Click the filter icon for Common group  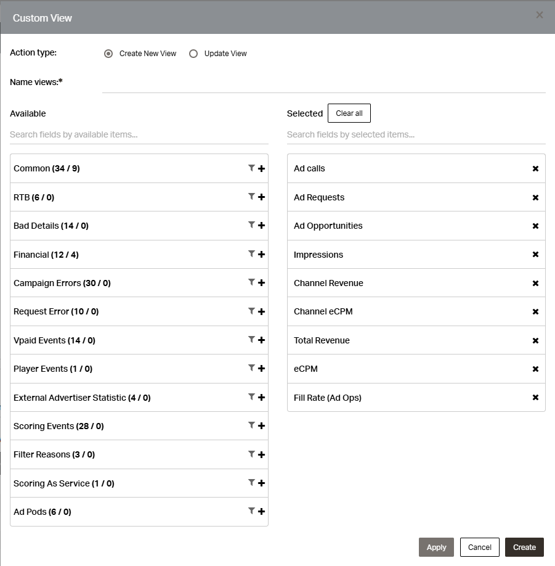pyautogui.click(x=251, y=168)
